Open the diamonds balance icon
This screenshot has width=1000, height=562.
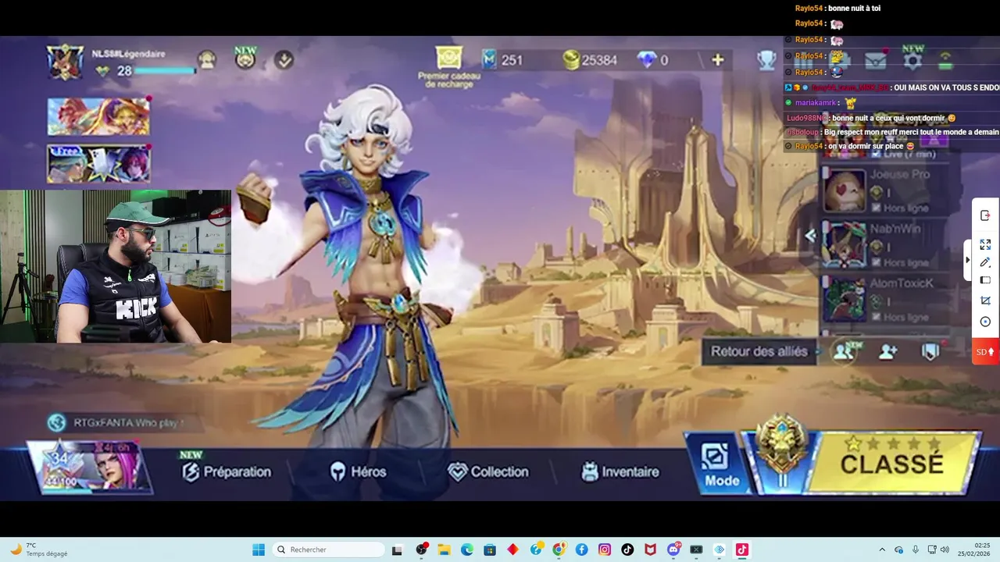point(647,59)
